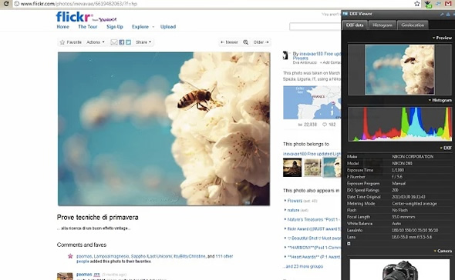Open Heart Awards group link
The height and width of the screenshot is (280, 455).
pyautogui.click(x=314, y=257)
